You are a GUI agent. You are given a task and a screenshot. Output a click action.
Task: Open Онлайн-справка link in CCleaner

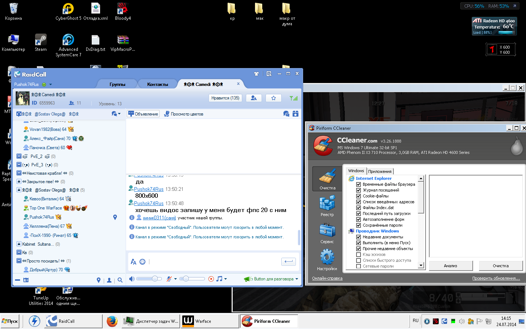pos(327,278)
